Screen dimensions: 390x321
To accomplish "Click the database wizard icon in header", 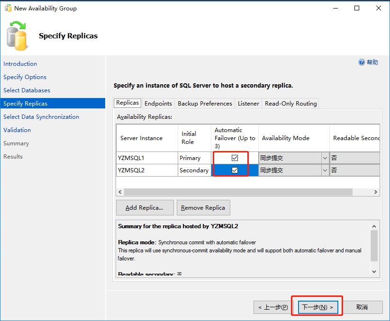I will point(18,36).
